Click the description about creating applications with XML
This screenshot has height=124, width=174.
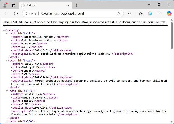72,54
